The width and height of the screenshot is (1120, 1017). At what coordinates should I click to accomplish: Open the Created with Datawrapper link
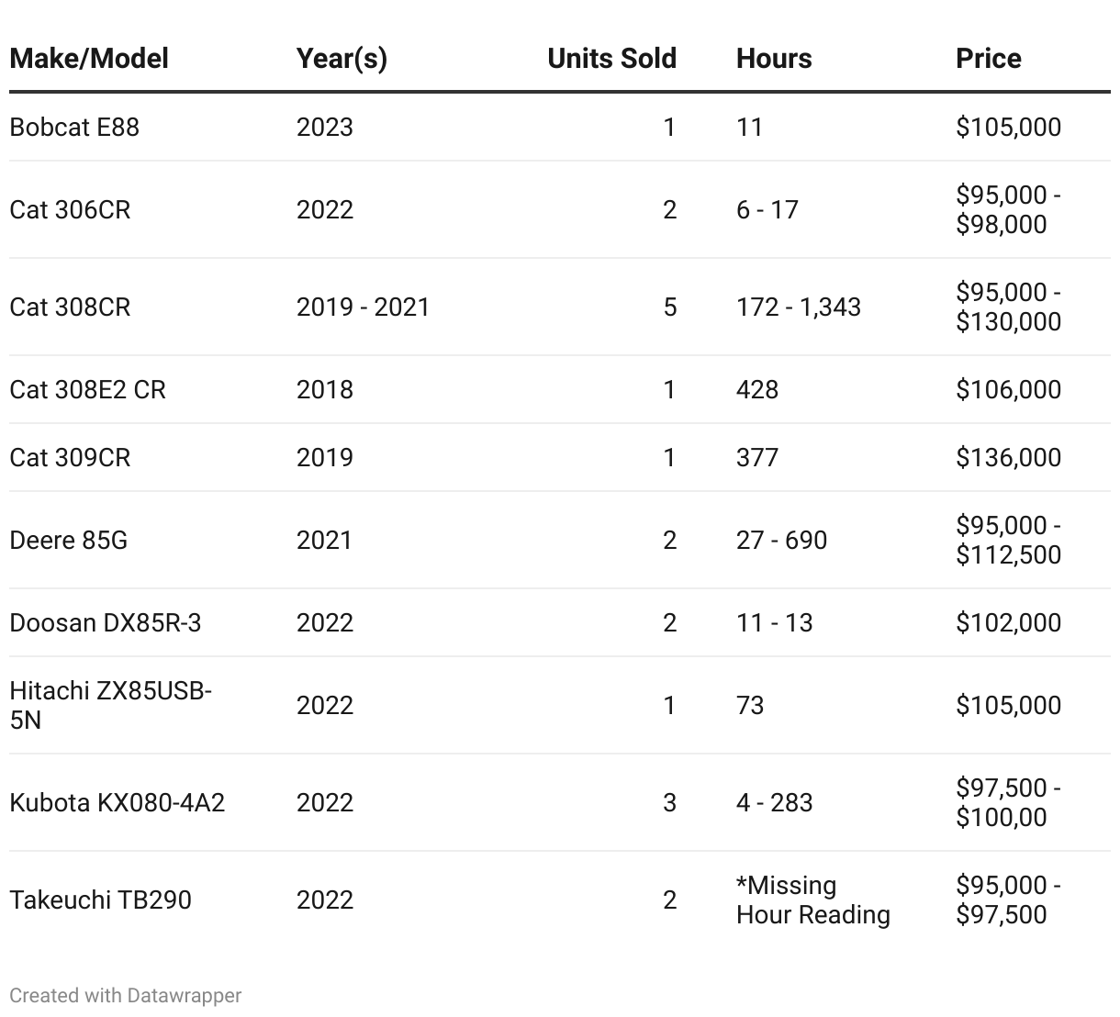click(x=126, y=995)
